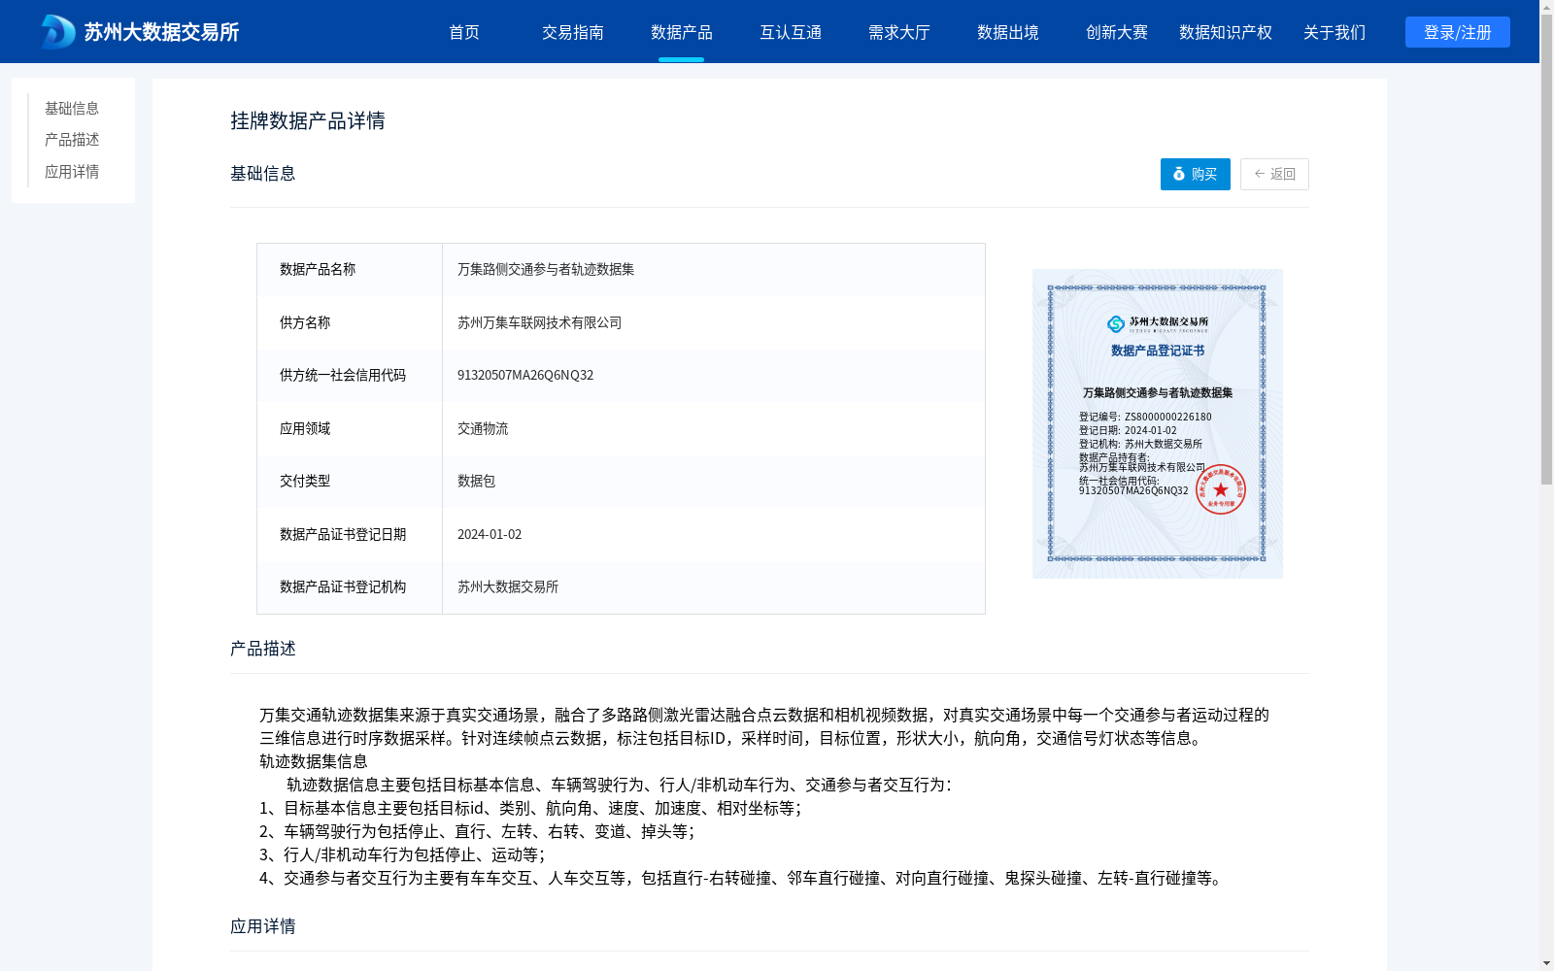Select the 交通物流 cell value
This screenshot has height=971, width=1554.
[483, 428]
